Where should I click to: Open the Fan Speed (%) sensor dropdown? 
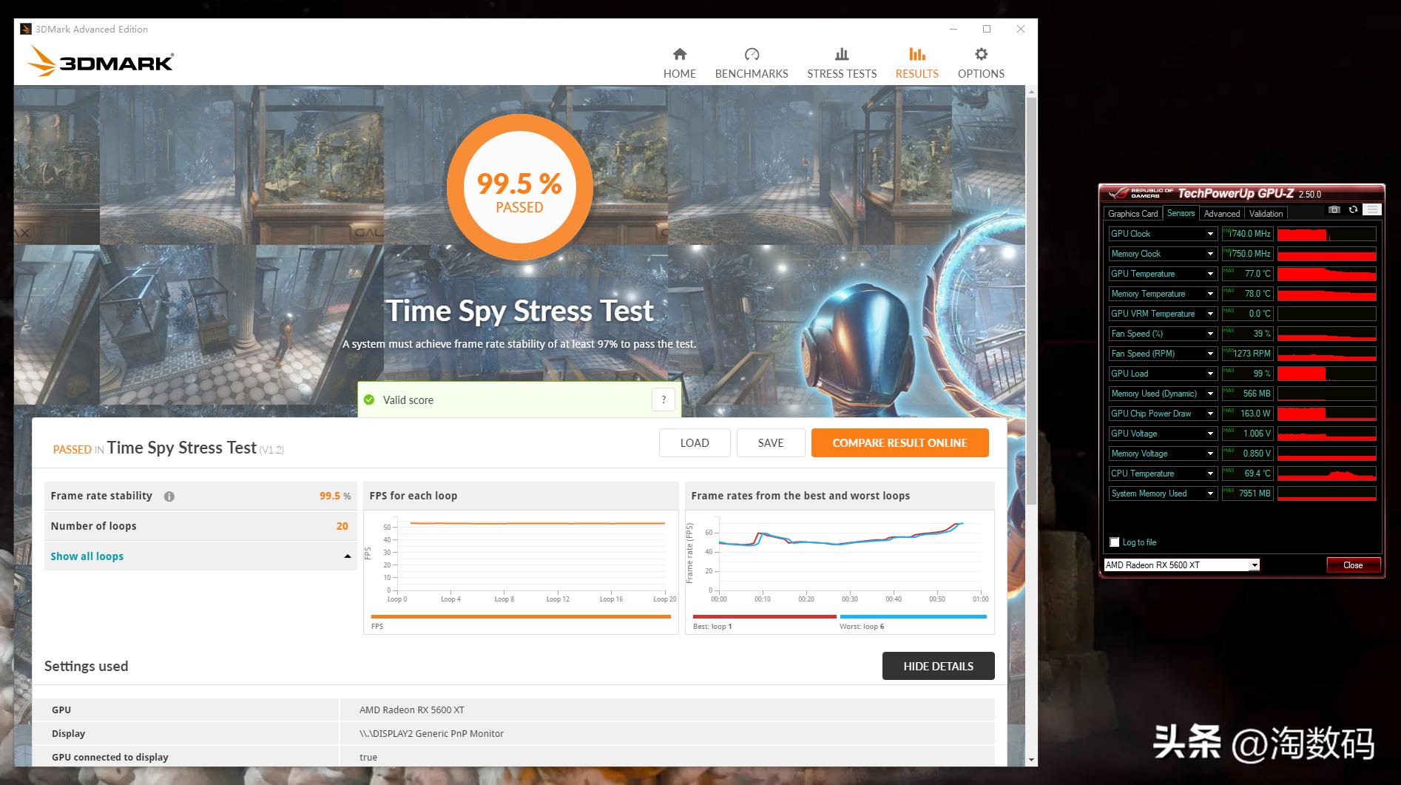coord(1210,334)
